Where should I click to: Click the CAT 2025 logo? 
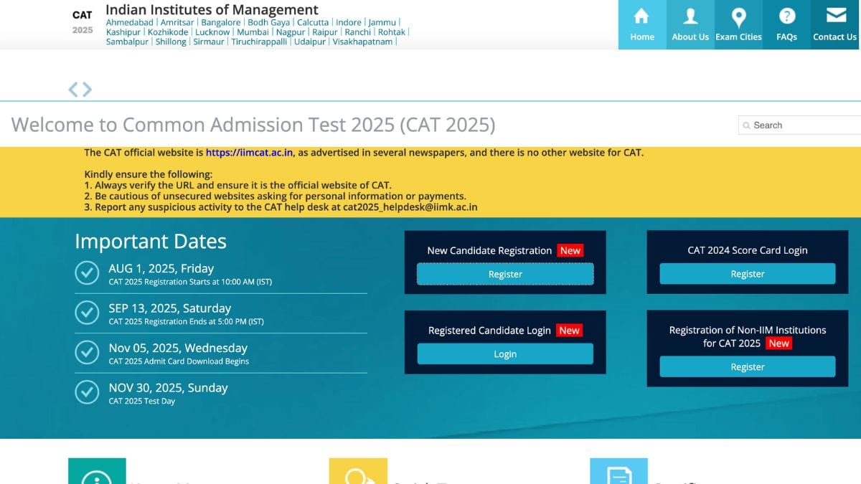pyautogui.click(x=83, y=22)
